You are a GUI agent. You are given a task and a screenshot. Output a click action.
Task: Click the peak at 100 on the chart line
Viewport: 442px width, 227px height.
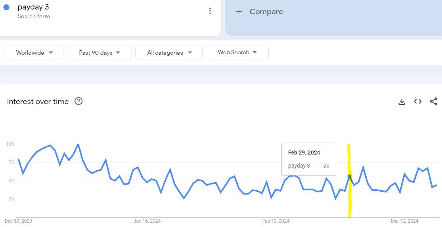(x=78, y=144)
